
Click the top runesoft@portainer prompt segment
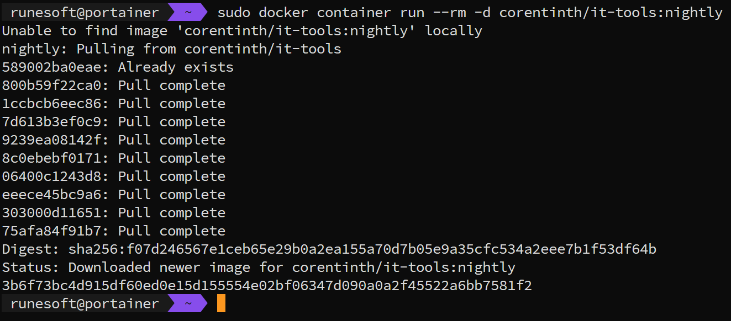pyautogui.click(x=85, y=12)
